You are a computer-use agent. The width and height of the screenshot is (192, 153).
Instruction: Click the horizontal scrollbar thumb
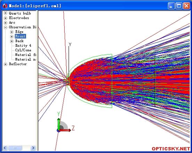click(x=15, y=148)
